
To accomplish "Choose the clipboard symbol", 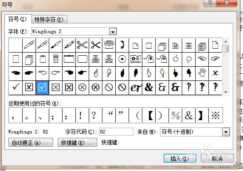I will (x=43, y=59).
